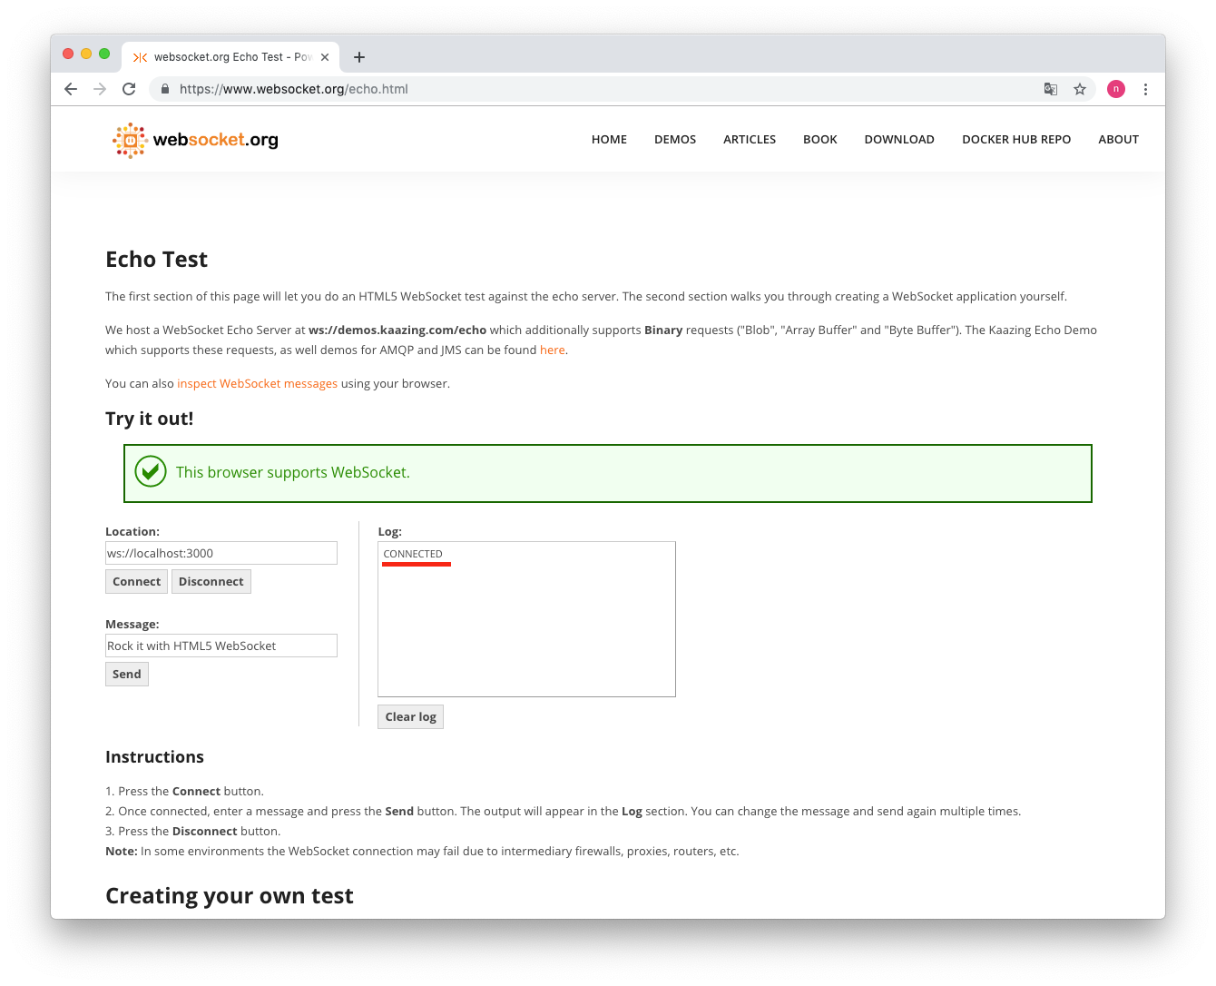This screenshot has height=986, width=1216.
Task: Open the 'inspect WebSocket messages' link
Action: (257, 384)
